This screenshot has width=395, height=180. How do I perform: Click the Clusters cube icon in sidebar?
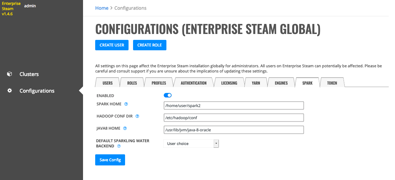9,74
